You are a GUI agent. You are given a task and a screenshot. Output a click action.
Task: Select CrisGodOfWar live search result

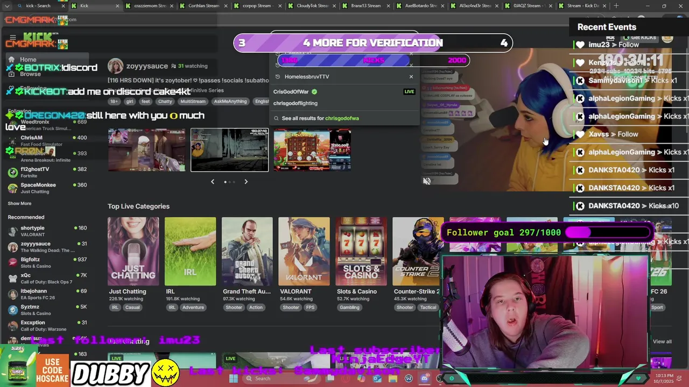[344, 92]
